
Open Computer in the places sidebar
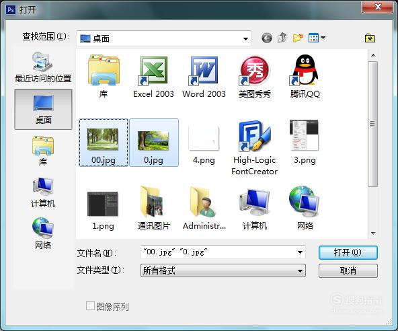[x=43, y=193]
